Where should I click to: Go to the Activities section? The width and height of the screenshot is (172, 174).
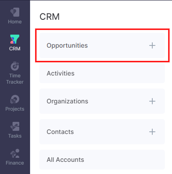tap(102, 73)
